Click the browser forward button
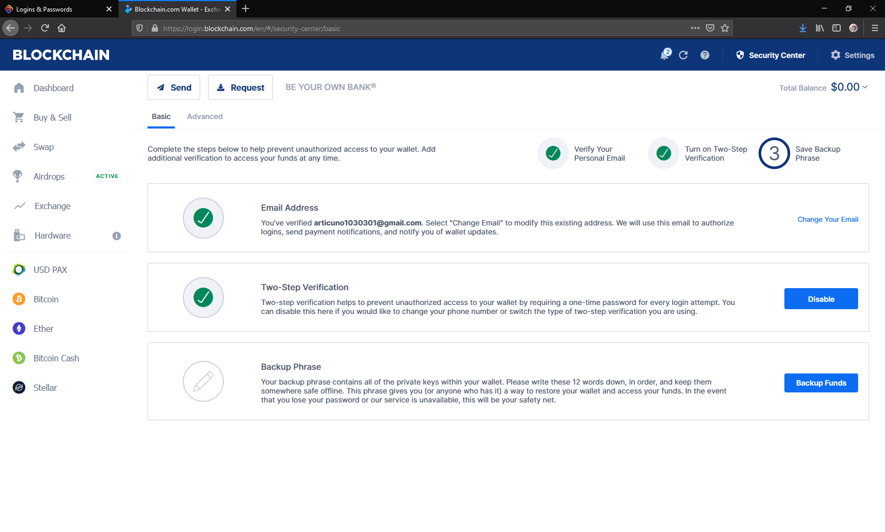This screenshot has height=532, width=885. click(28, 28)
